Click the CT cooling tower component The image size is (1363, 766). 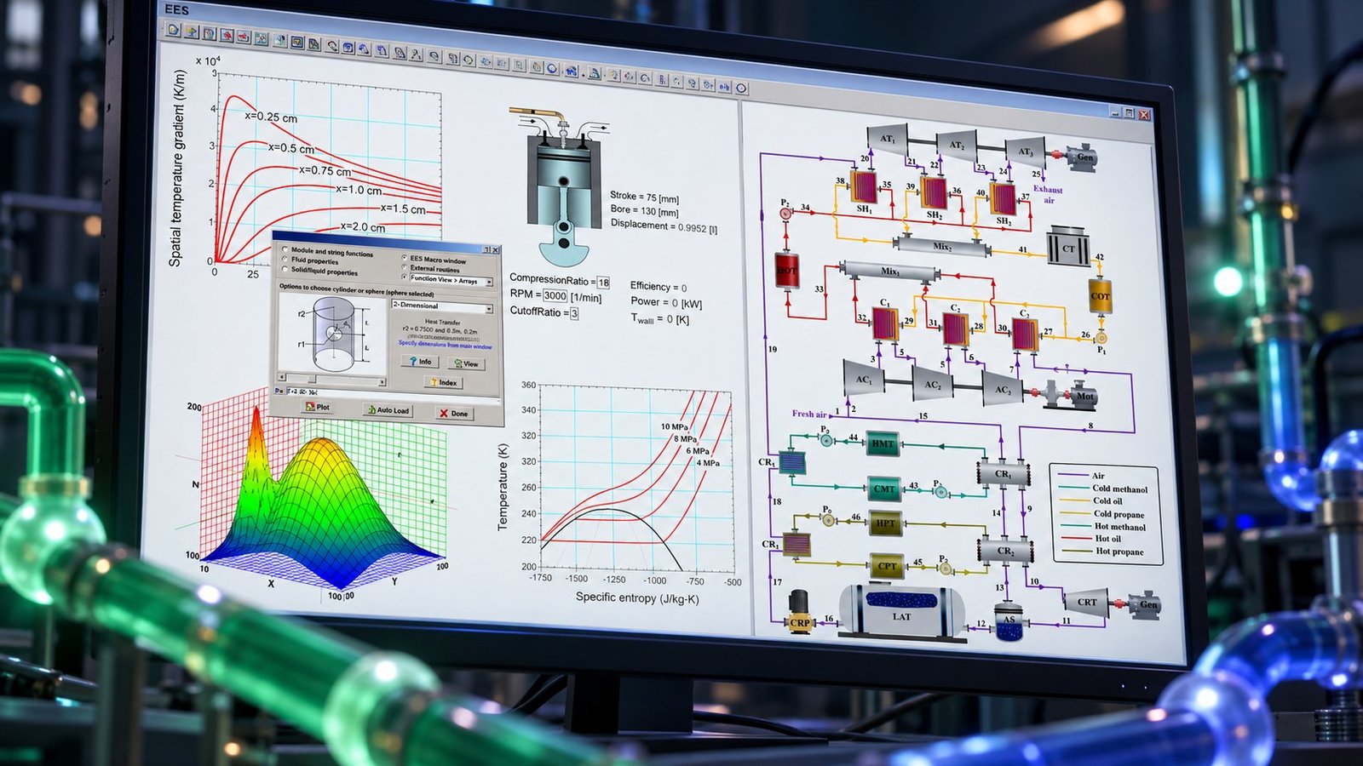point(1068,247)
